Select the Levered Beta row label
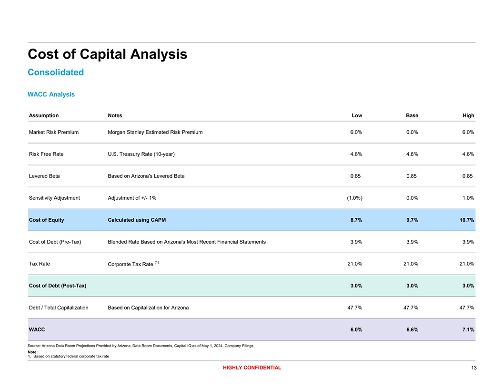Screen dimensions: 503x389 click(44, 176)
